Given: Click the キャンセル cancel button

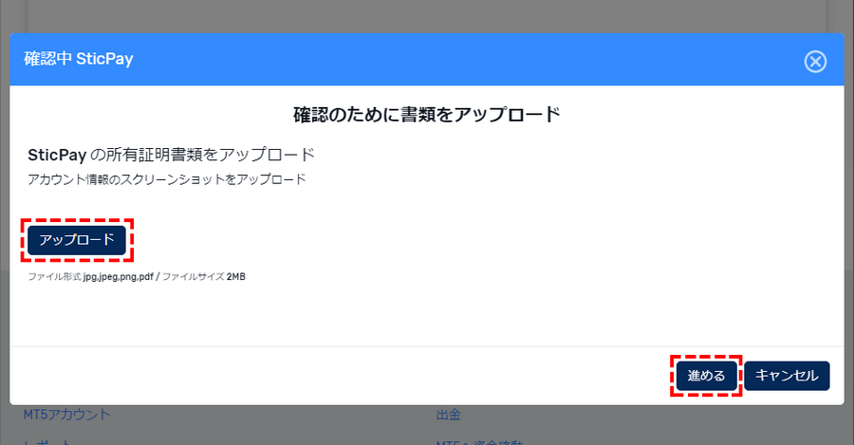Looking at the screenshot, I should click(787, 376).
